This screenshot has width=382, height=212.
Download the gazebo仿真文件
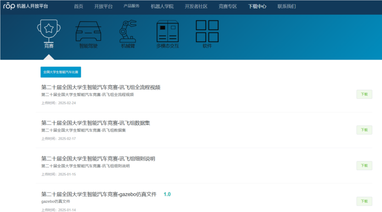click(x=364, y=201)
